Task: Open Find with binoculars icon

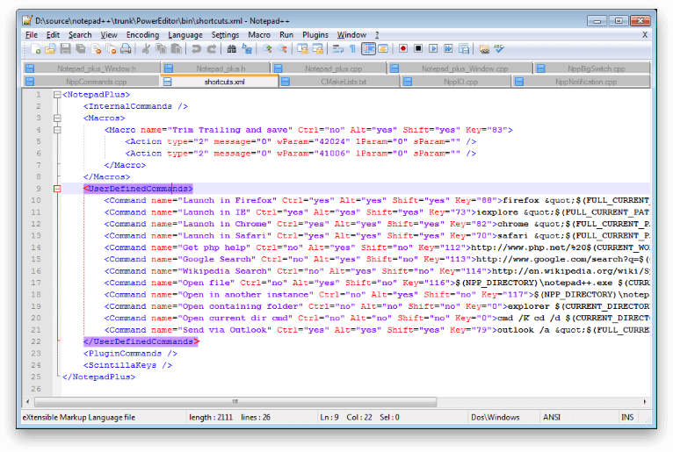Action: coord(232,49)
